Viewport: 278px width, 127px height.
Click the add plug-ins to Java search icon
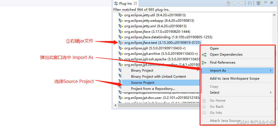tap(259, 3)
